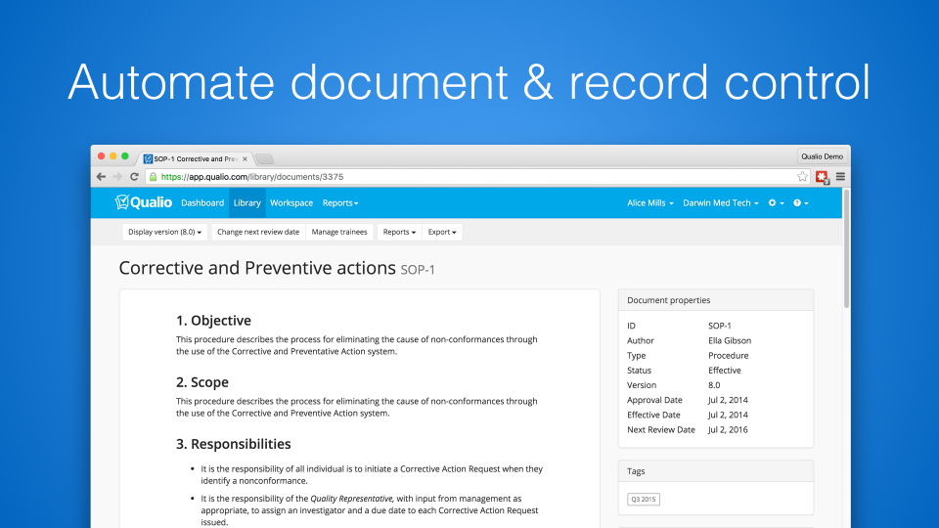The height and width of the screenshot is (528, 939).
Task: Open the settings gear menu
Action: pyautogui.click(x=776, y=203)
